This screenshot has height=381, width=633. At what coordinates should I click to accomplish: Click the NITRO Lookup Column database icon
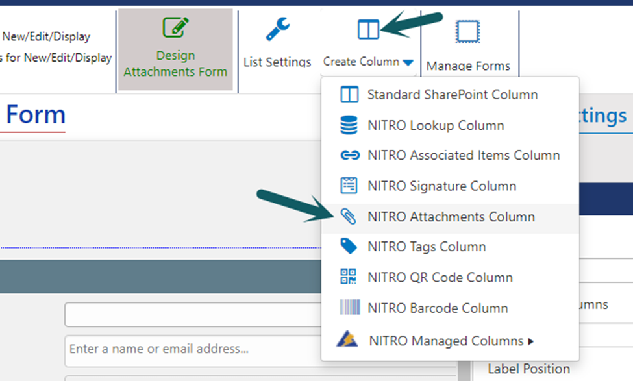[349, 125]
